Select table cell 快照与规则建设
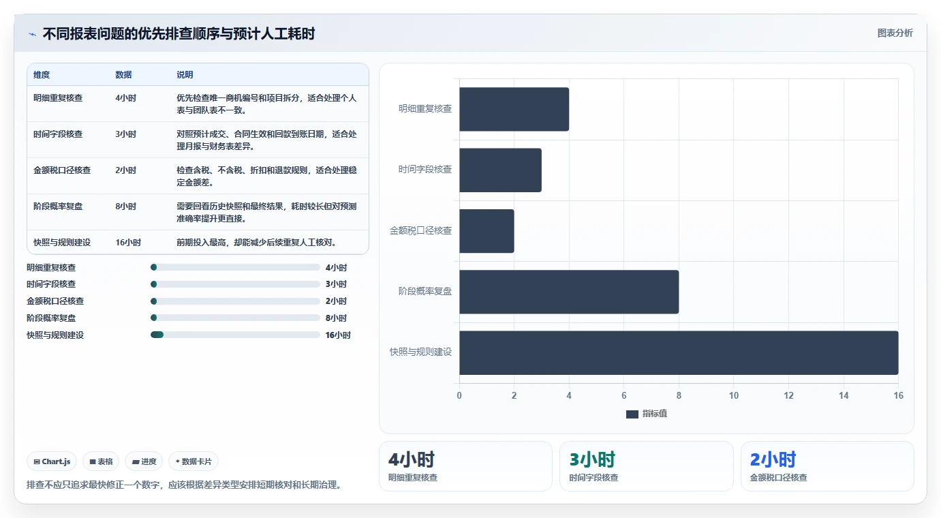Screen dimensions: 941x518 pyautogui.click(x=62, y=243)
